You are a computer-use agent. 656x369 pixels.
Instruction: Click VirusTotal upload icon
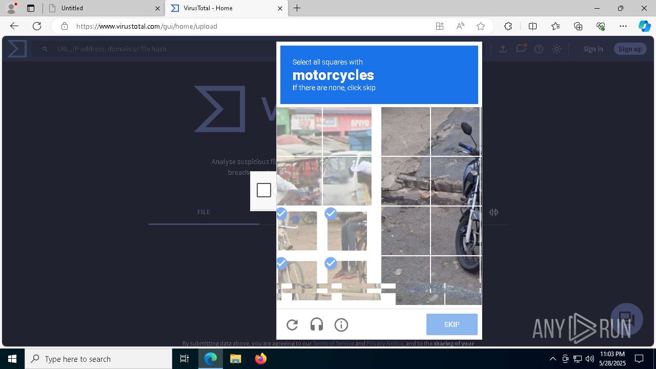coord(503,49)
